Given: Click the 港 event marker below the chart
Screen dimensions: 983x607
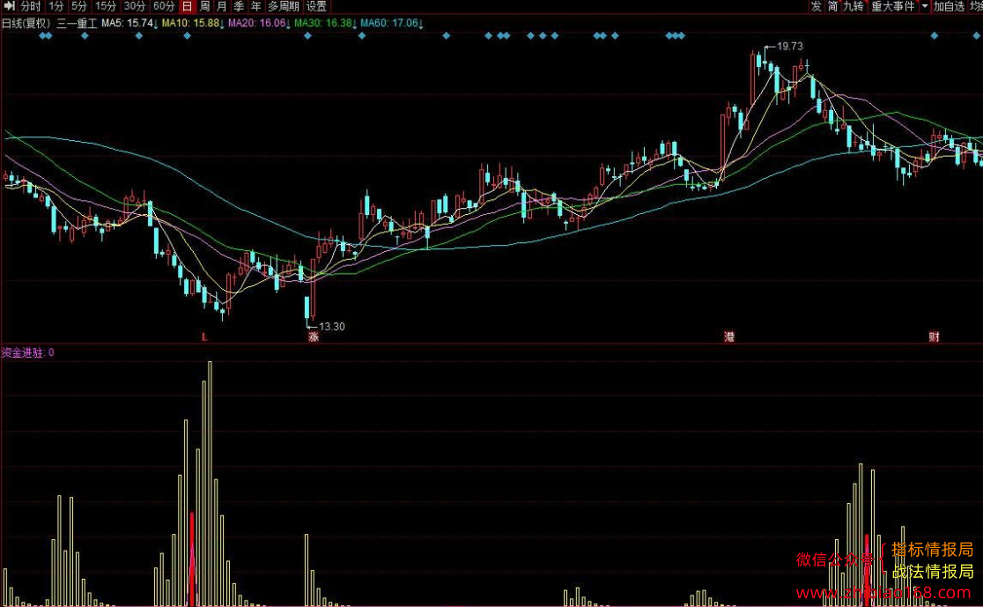Looking at the screenshot, I should [x=729, y=337].
